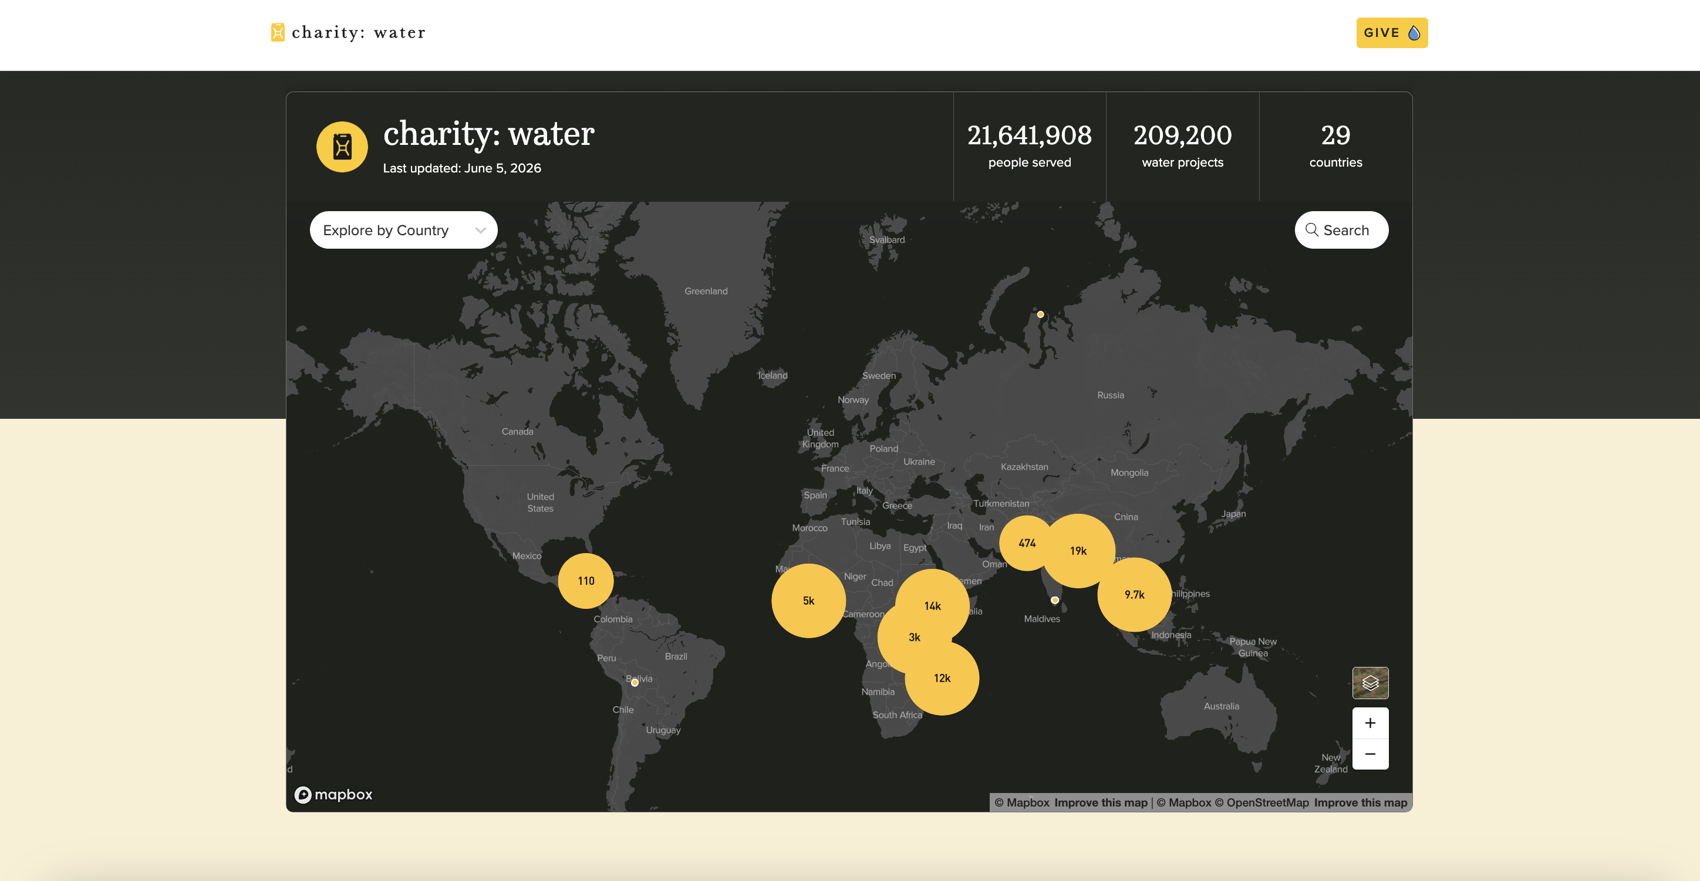Click the Last updated: June 5, 2026 text
The height and width of the screenshot is (881, 1700).
coord(462,168)
